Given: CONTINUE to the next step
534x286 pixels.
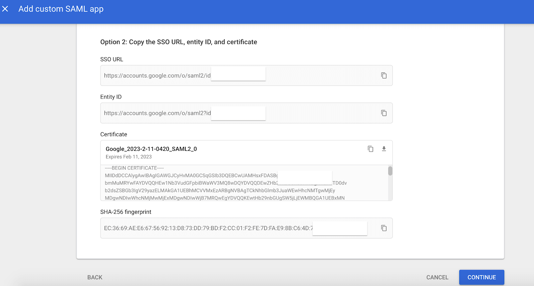Looking at the screenshot, I should [x=482, y=277].
